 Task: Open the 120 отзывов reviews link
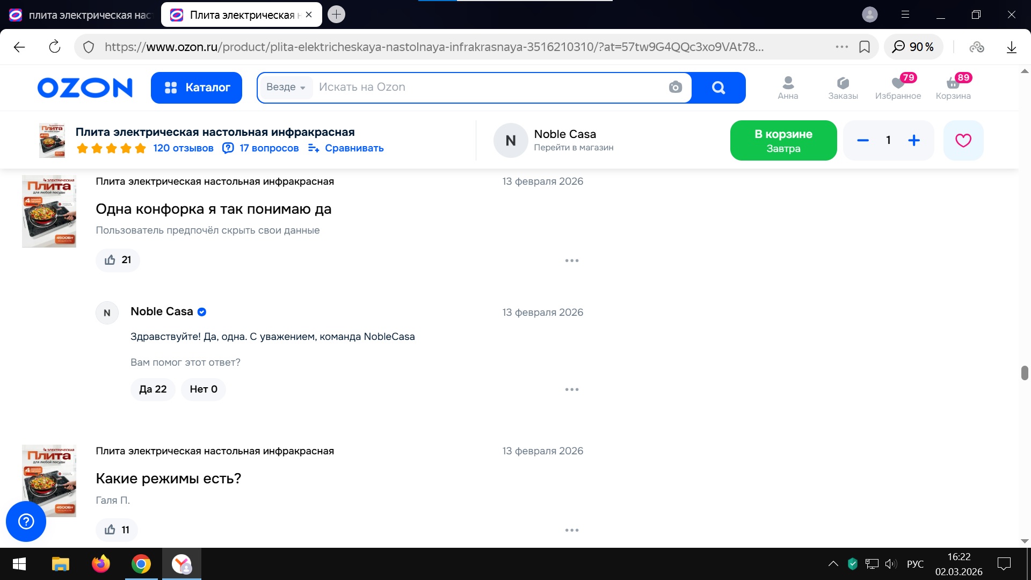[183, 148]
